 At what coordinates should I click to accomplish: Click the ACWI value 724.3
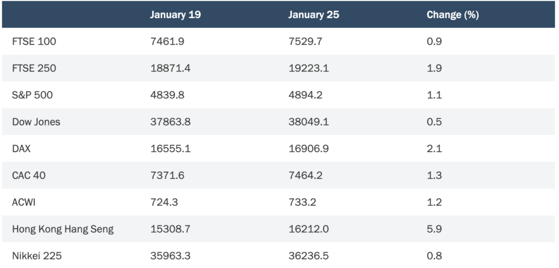(x=164, y=202)
